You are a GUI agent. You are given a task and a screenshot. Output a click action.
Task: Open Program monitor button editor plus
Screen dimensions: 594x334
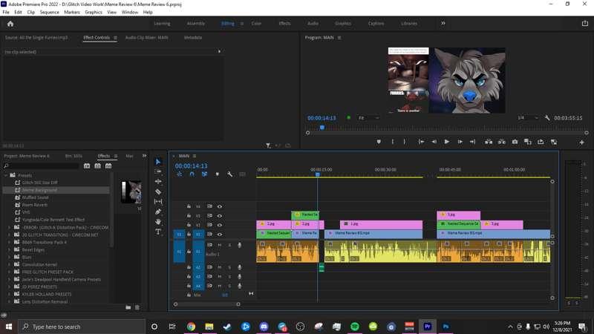(x=581, y=142)
